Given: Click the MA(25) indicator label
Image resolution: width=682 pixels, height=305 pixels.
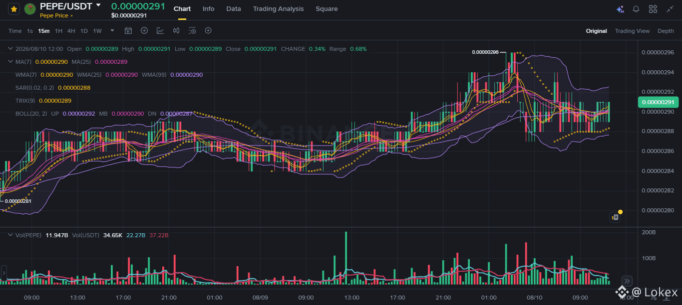Looking at the screenshot, I should [81, 62].
